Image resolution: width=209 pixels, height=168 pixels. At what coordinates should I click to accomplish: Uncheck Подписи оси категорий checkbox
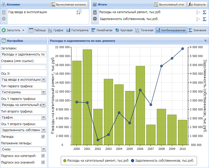pyautogui.click(x=43, y=156)
